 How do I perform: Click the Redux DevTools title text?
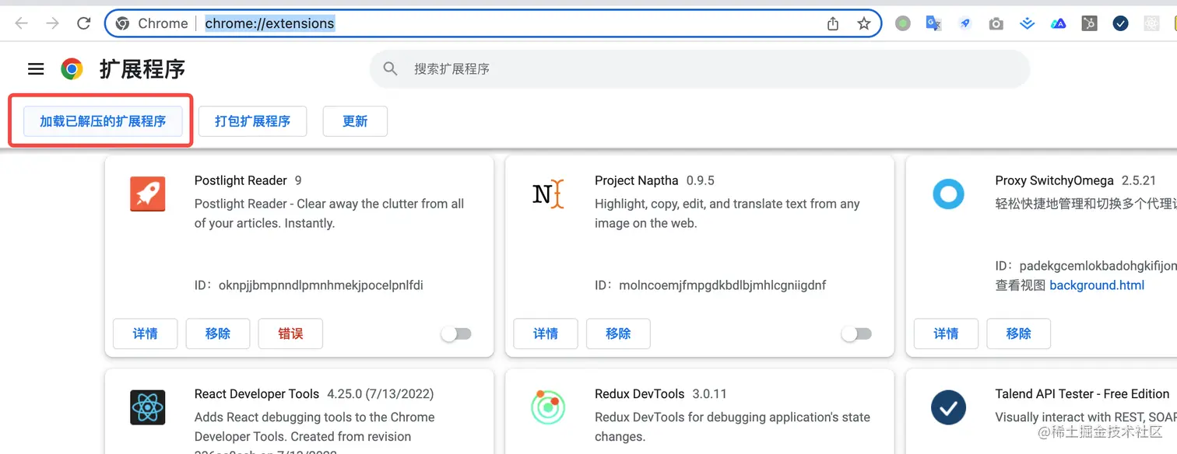640,393
